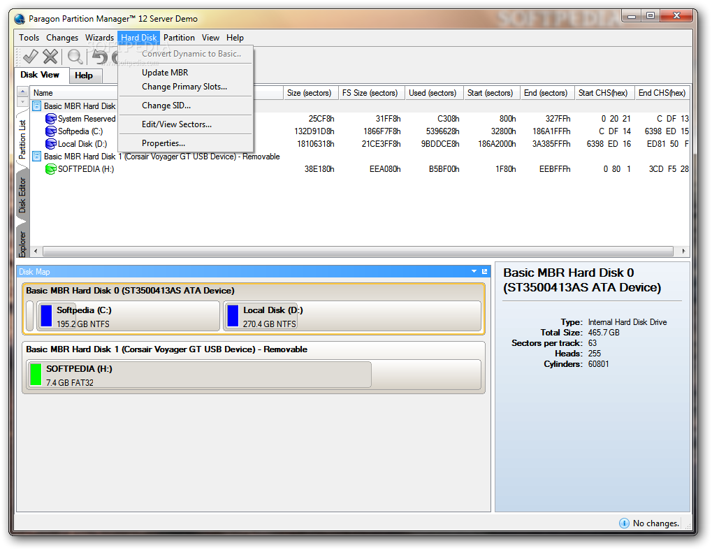Click the Discard changes X icon
712x550 pixels.
pyautogui.click(x=50, y=57)
